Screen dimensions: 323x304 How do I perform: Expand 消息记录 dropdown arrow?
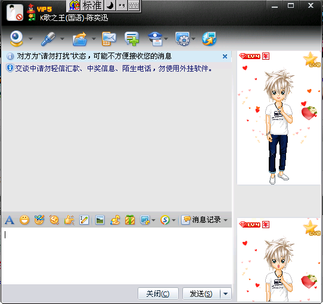click(226, 220)
